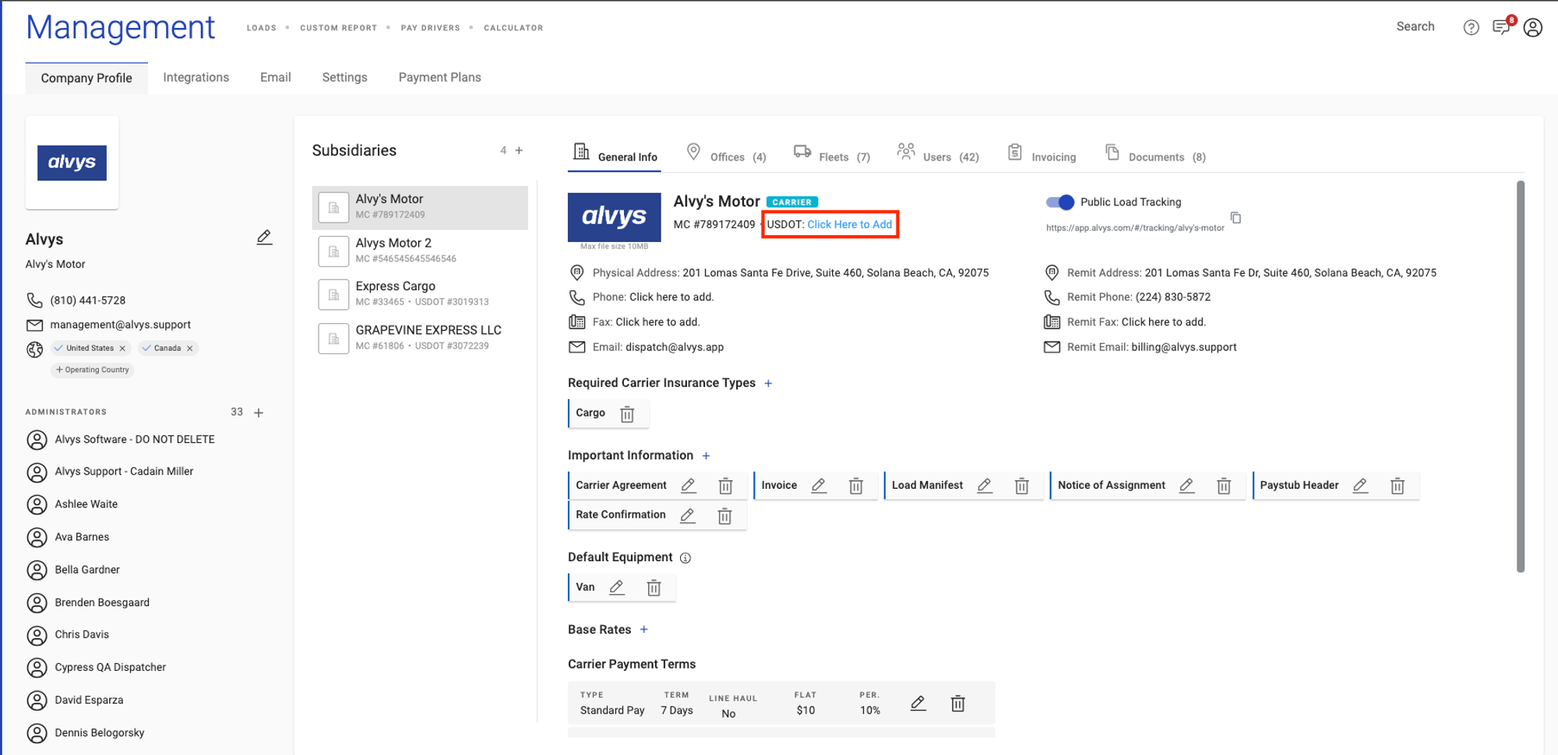The height and width of the screenshot is (755, 1558).
Task: Delete the Paystub Header entry
Action: click(x=1398, y=486)
